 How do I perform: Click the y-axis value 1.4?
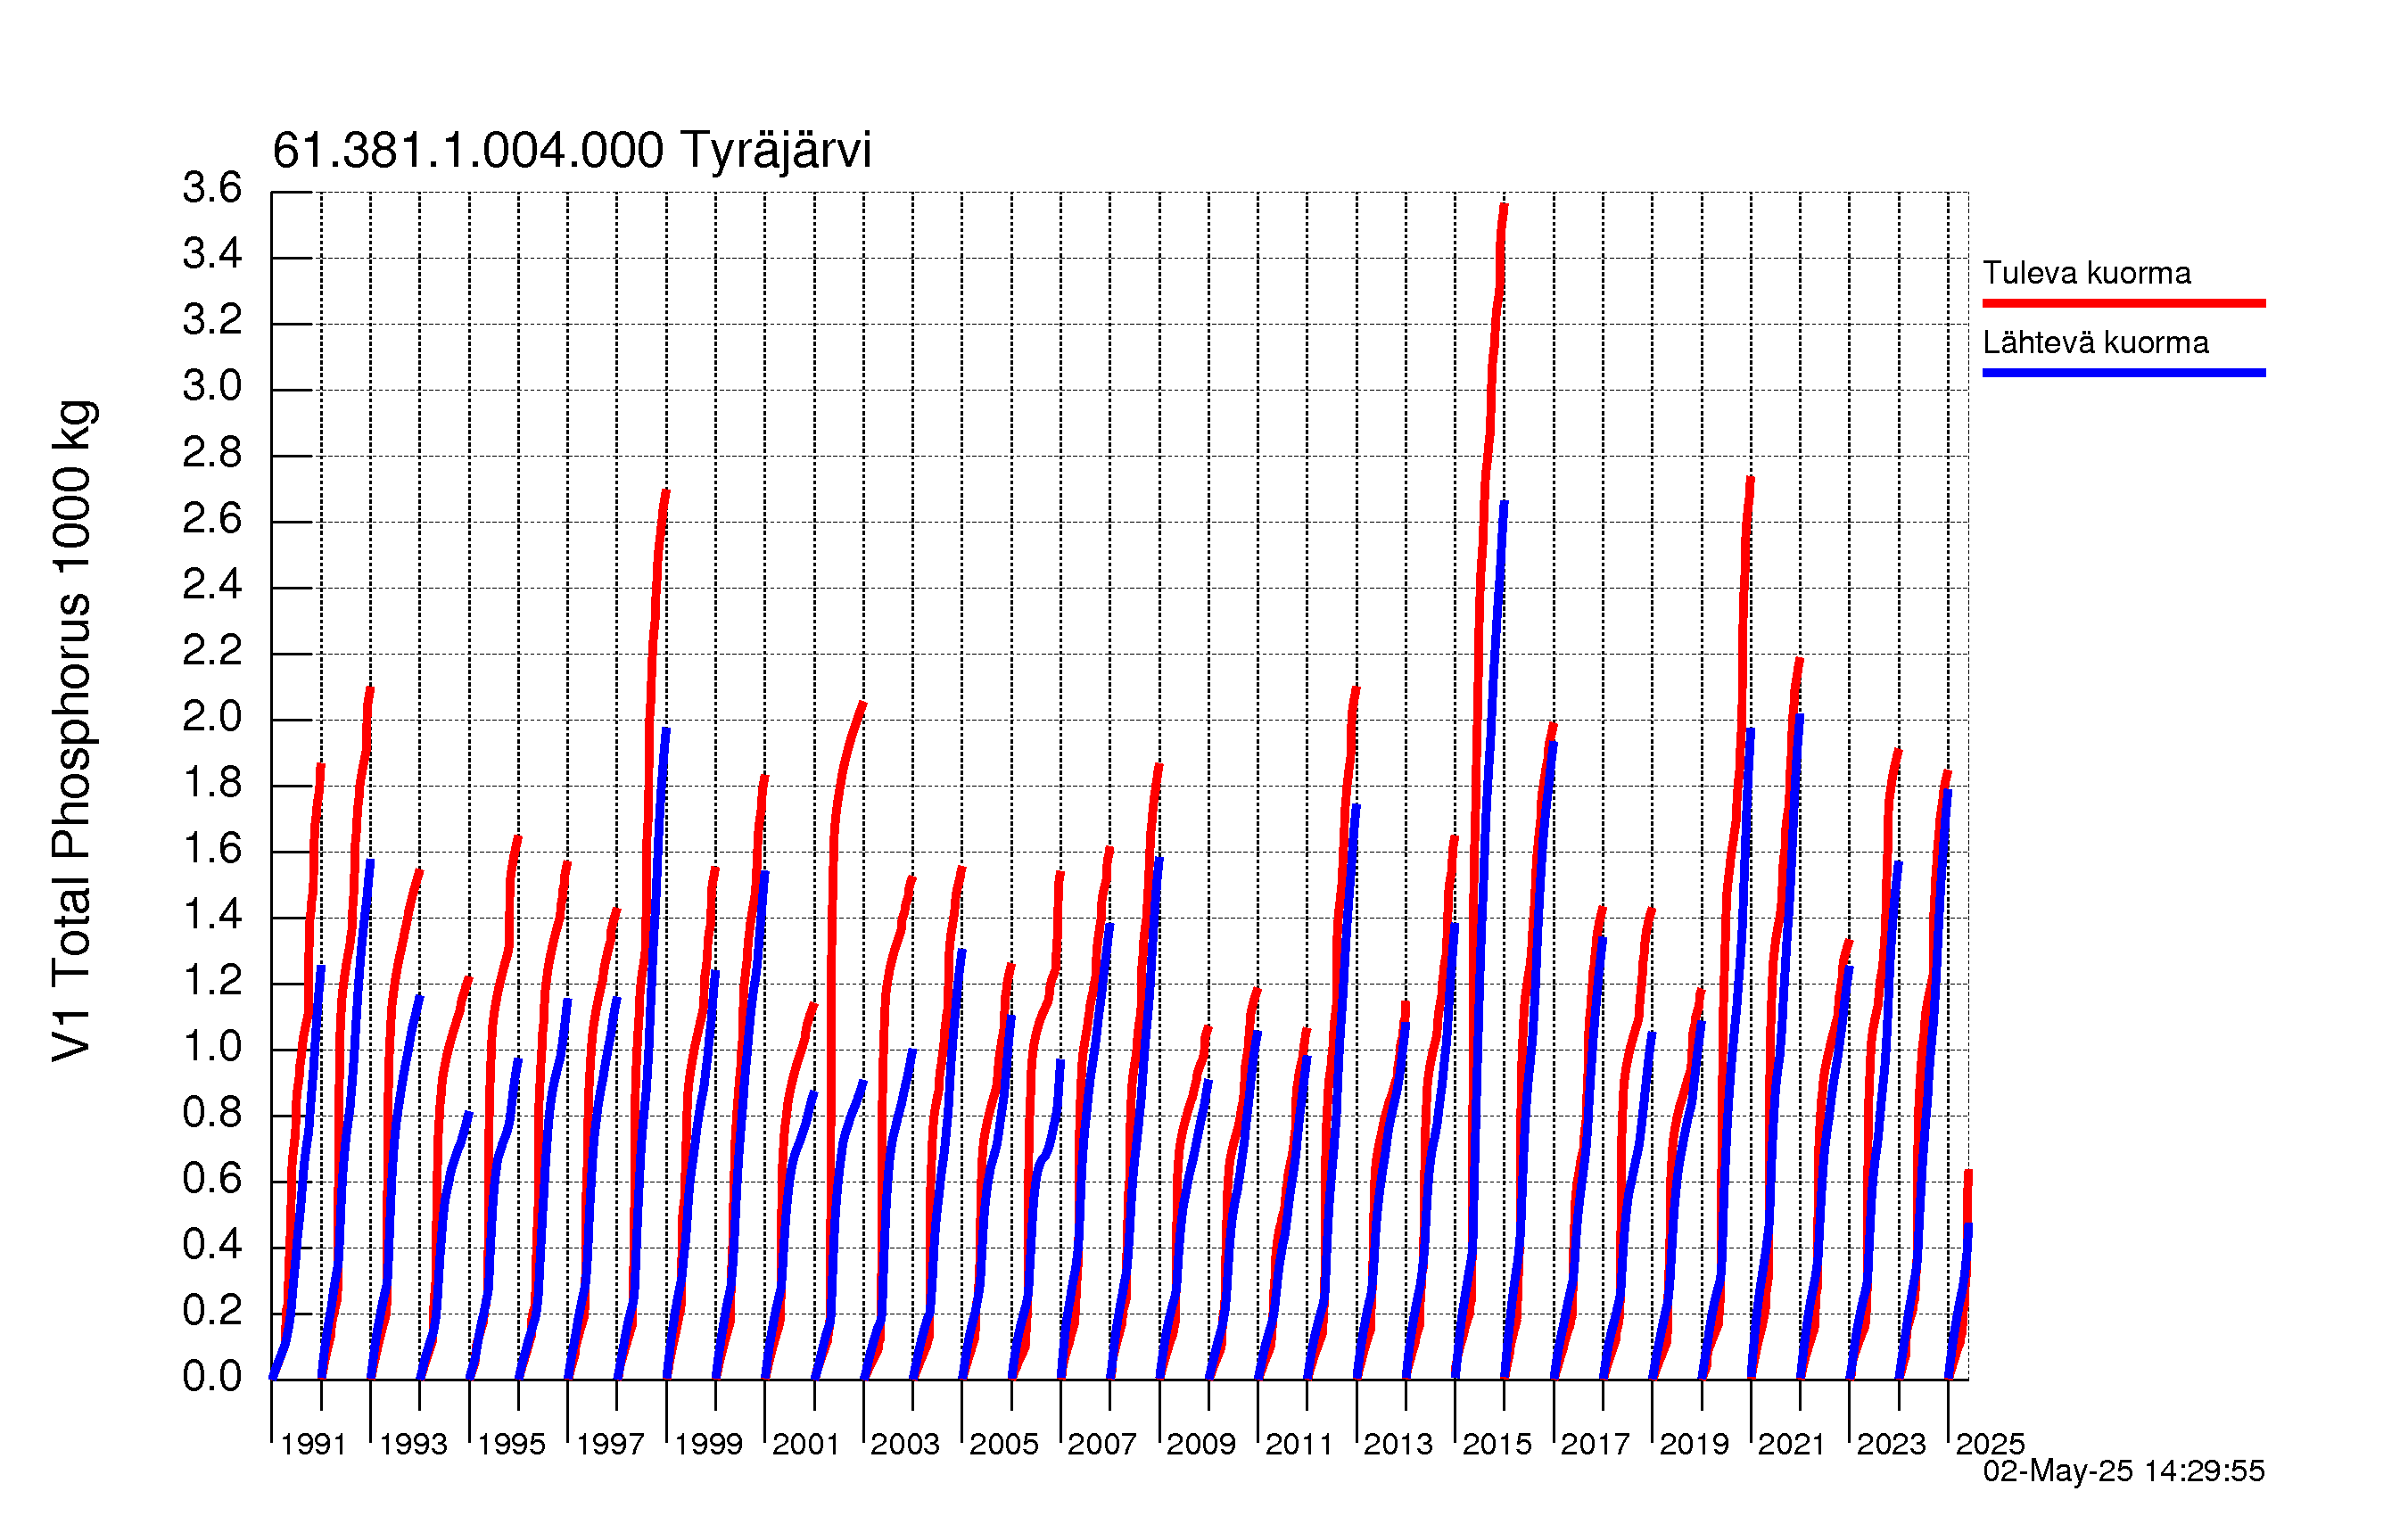click(212, 915)
